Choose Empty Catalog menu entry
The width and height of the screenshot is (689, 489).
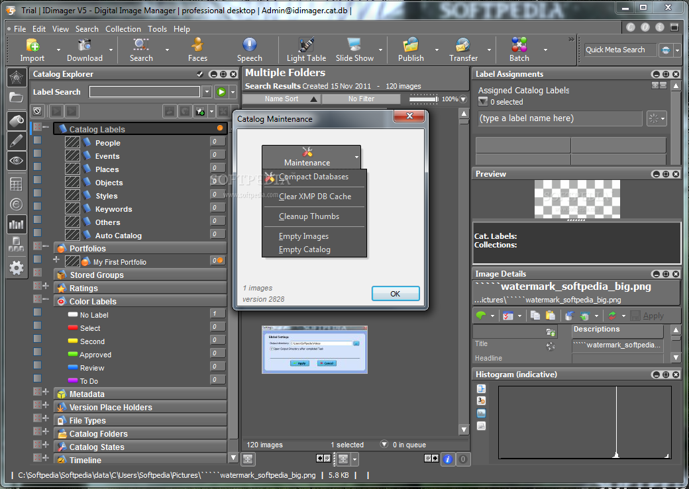click(315, 249)
